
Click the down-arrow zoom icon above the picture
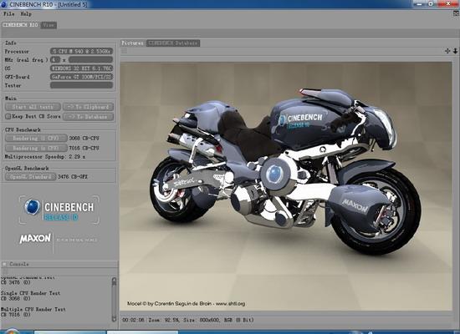(x=455, y=51)
